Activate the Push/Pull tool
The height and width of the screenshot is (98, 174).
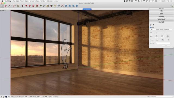pos(22,6)
